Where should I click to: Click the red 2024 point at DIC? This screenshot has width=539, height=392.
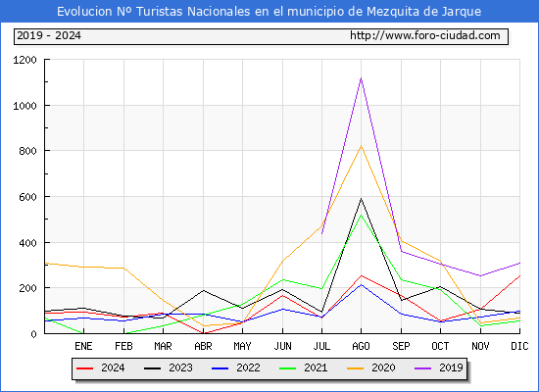pyautogui.click(x=519, y=275)
